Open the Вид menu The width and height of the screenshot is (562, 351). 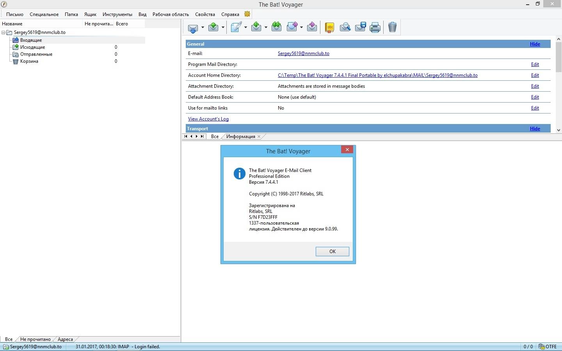(142, 14)
